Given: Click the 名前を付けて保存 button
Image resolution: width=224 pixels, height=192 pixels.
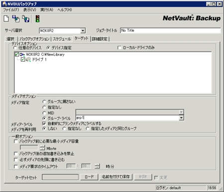Looking at the screenshot, I should [x=116, y=177].
